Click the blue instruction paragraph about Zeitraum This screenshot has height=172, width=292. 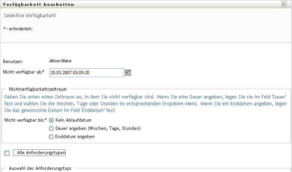pos(146,103)
